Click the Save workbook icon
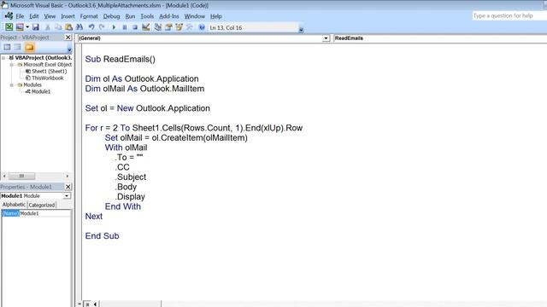The height and width of the screenshot is (307, 547). pos(36,26)
